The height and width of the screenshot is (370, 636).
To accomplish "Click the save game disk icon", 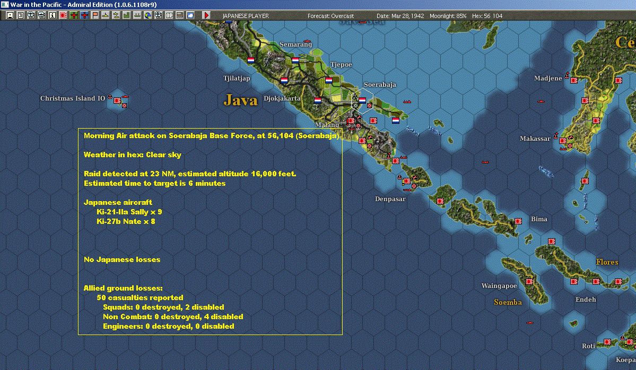I will (x=10, y=15).
